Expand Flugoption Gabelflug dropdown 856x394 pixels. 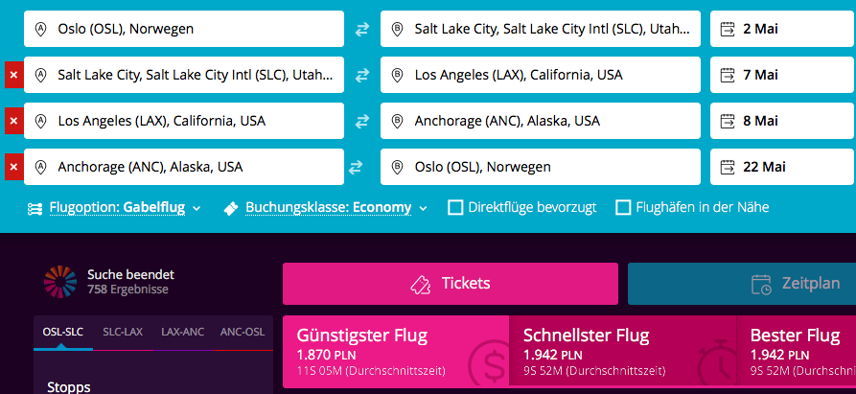pos(114,208)
